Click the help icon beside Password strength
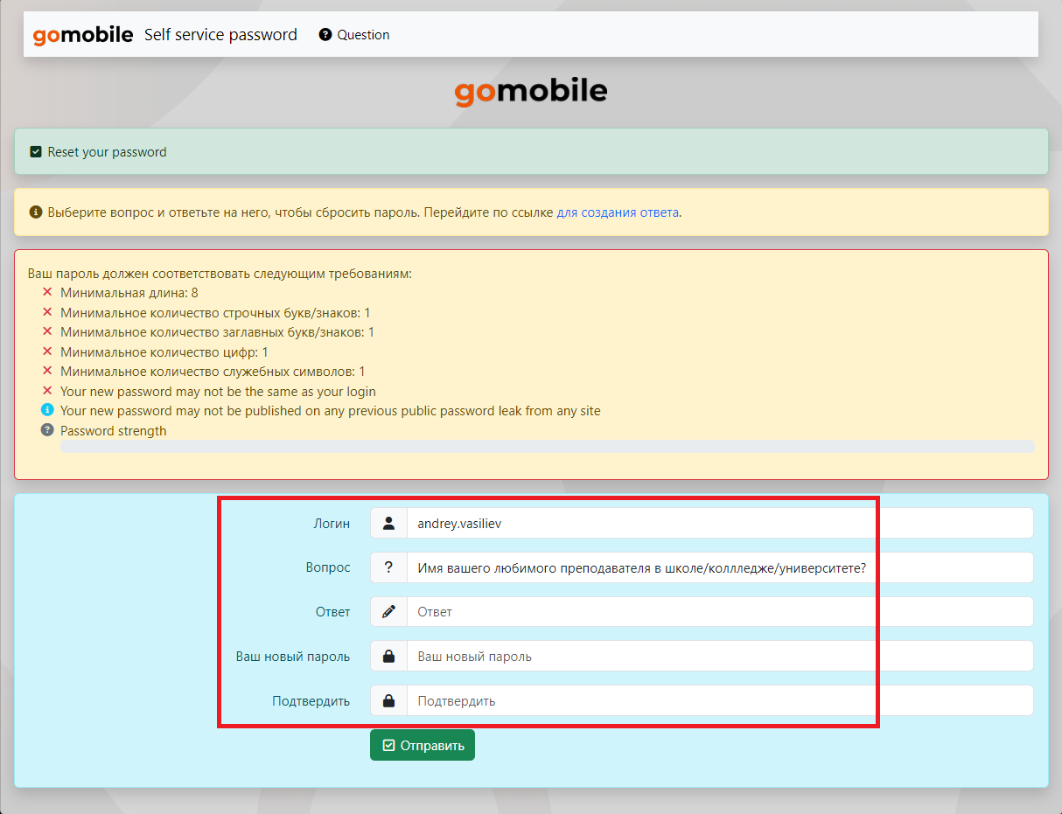The image size is (1062, 814). click(47, 431)
